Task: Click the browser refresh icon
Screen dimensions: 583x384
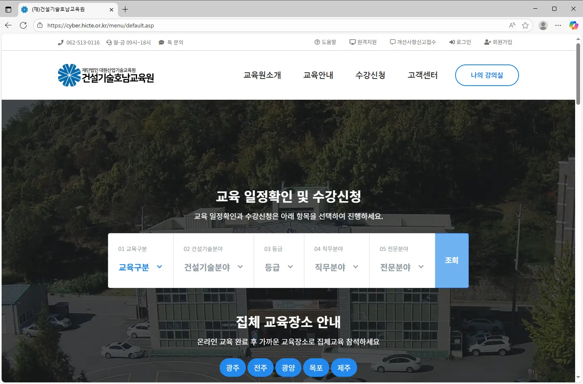Action: 23,25
